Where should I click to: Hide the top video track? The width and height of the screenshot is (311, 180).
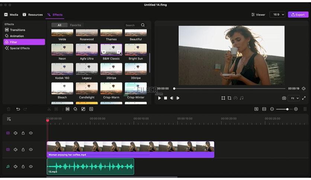tap(31, 133)
